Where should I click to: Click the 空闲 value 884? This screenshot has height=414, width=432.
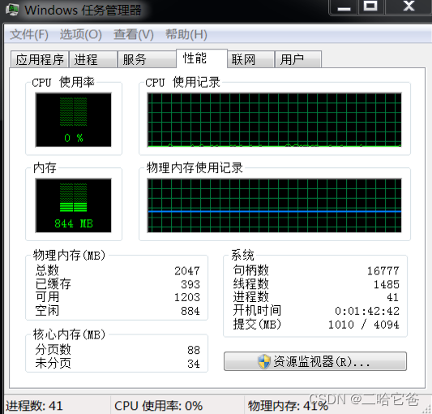(190, 311)
